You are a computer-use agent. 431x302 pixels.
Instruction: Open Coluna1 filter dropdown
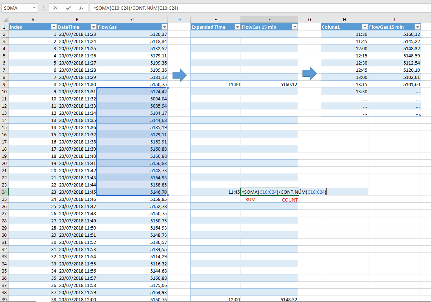click(365, 27)
